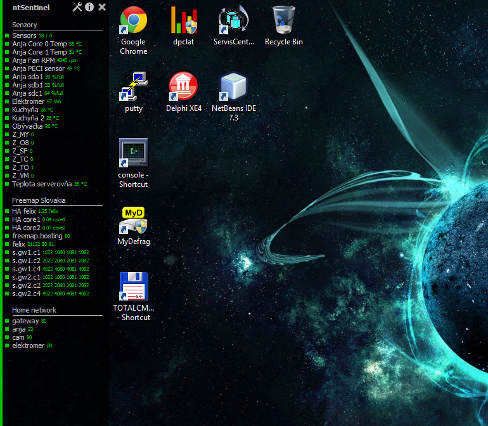Image resolution: width=488 pixels, height=426 pixels.
Task: Select Anja Fan RPM row
Action: 41,60
